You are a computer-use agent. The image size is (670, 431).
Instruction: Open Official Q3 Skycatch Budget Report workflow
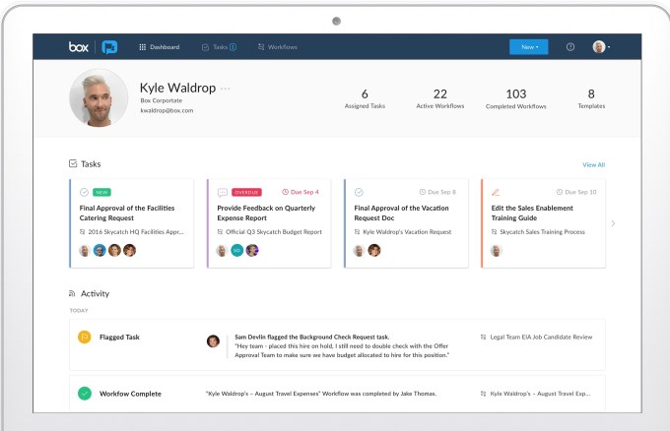[x=274, y=232]
